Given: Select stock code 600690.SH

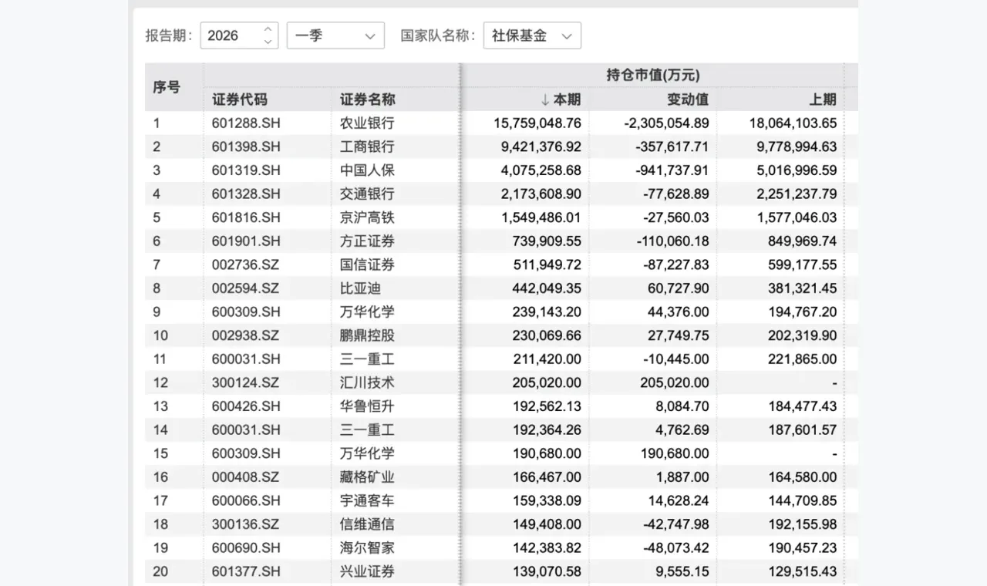Looking at the screenshot, I should [x=246, y=548].
